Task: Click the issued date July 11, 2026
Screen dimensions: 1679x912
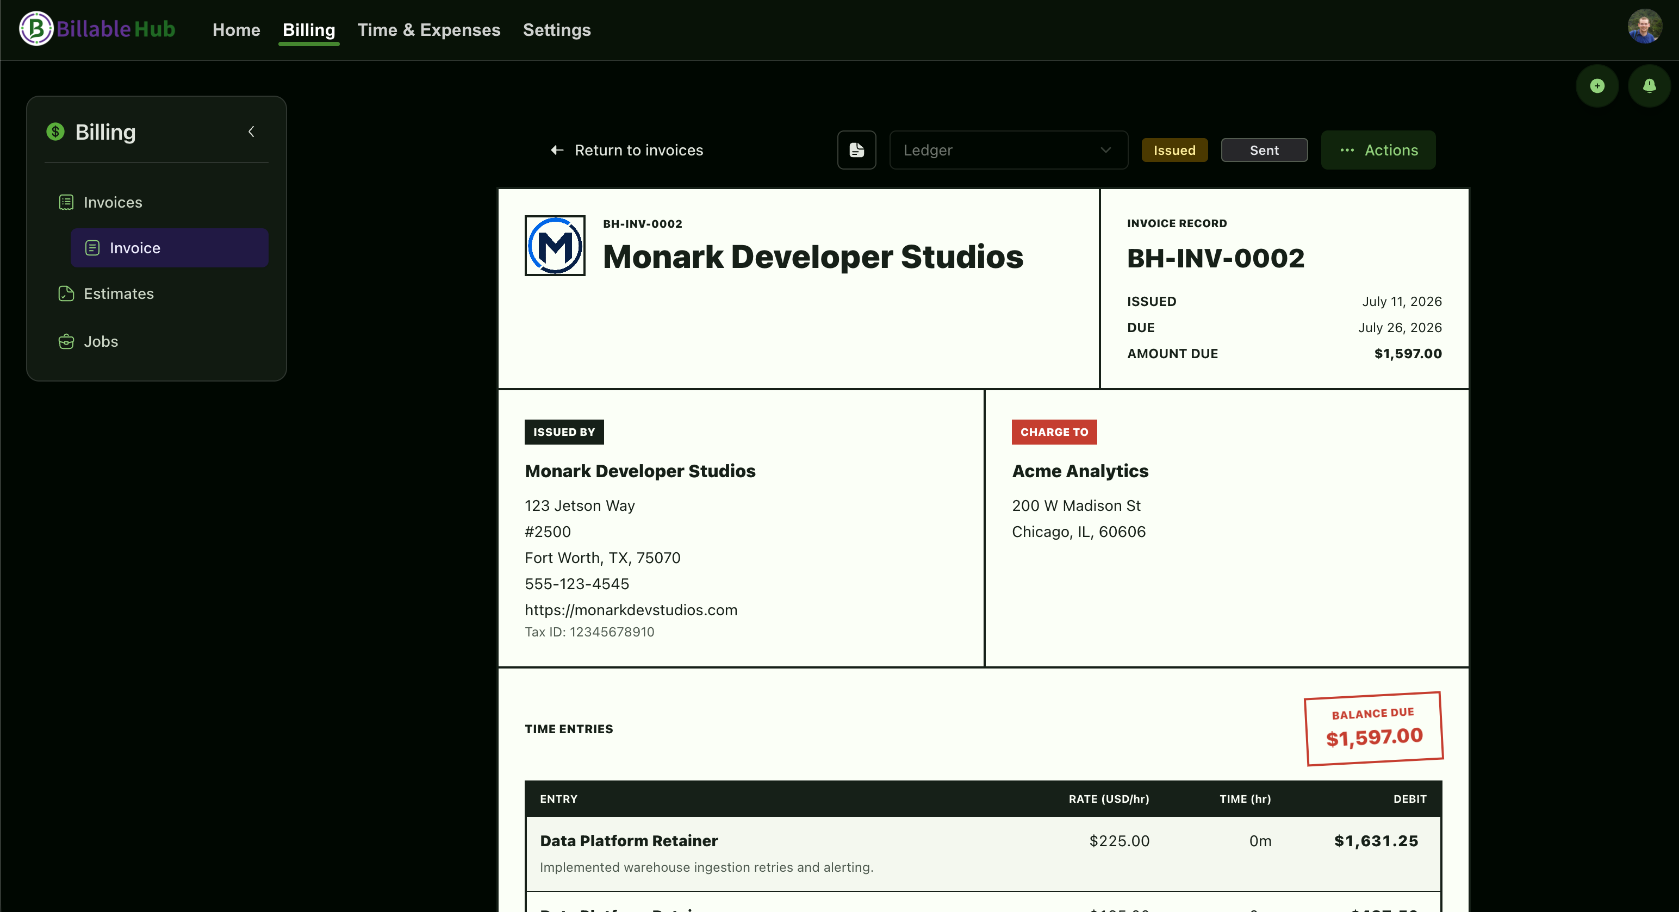Action: click(x=1401, y=302)
